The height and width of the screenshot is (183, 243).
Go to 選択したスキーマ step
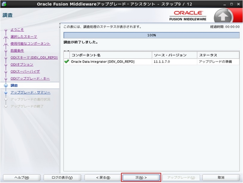click(24, 36)
